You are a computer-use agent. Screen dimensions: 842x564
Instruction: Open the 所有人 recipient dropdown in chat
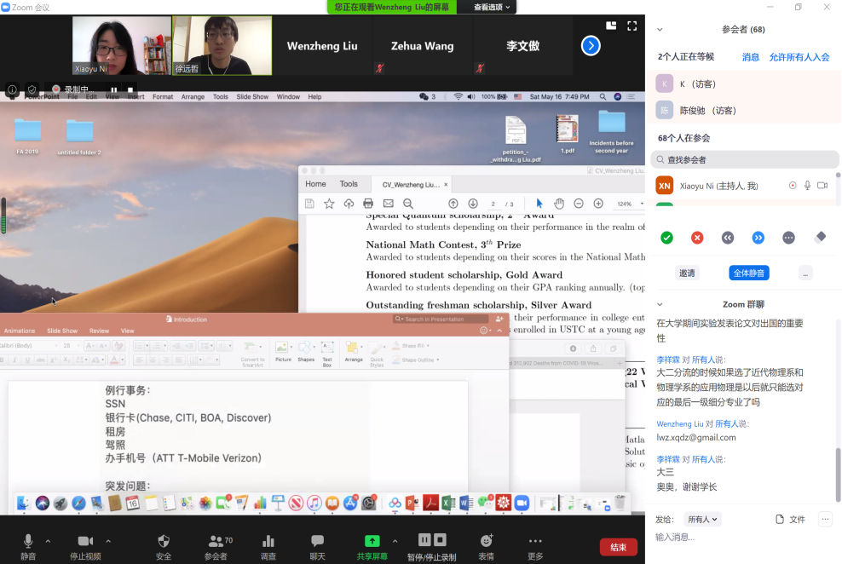[702, 520]
